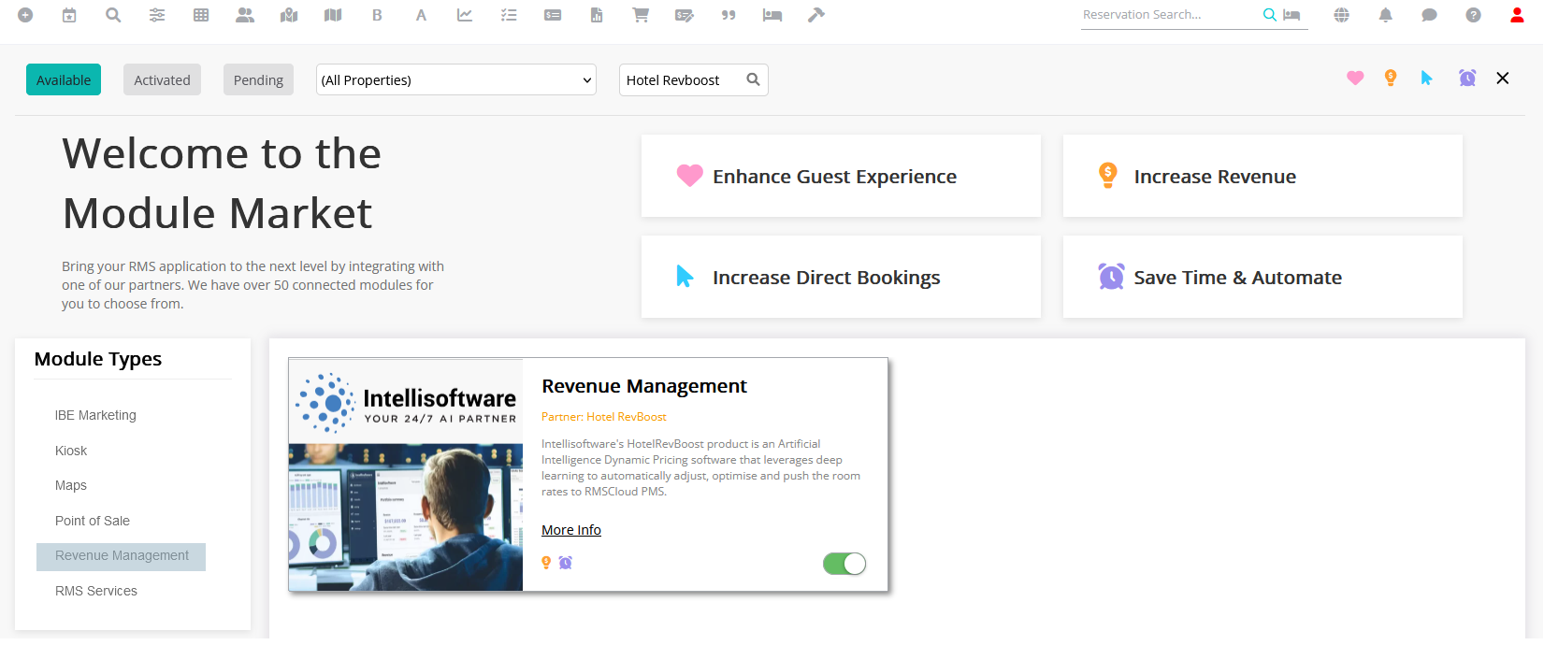This screenshot has height=645, width=1544.
Task: Open the help question mark icon
Action: pyautogui.click(x=1474, y=15)
